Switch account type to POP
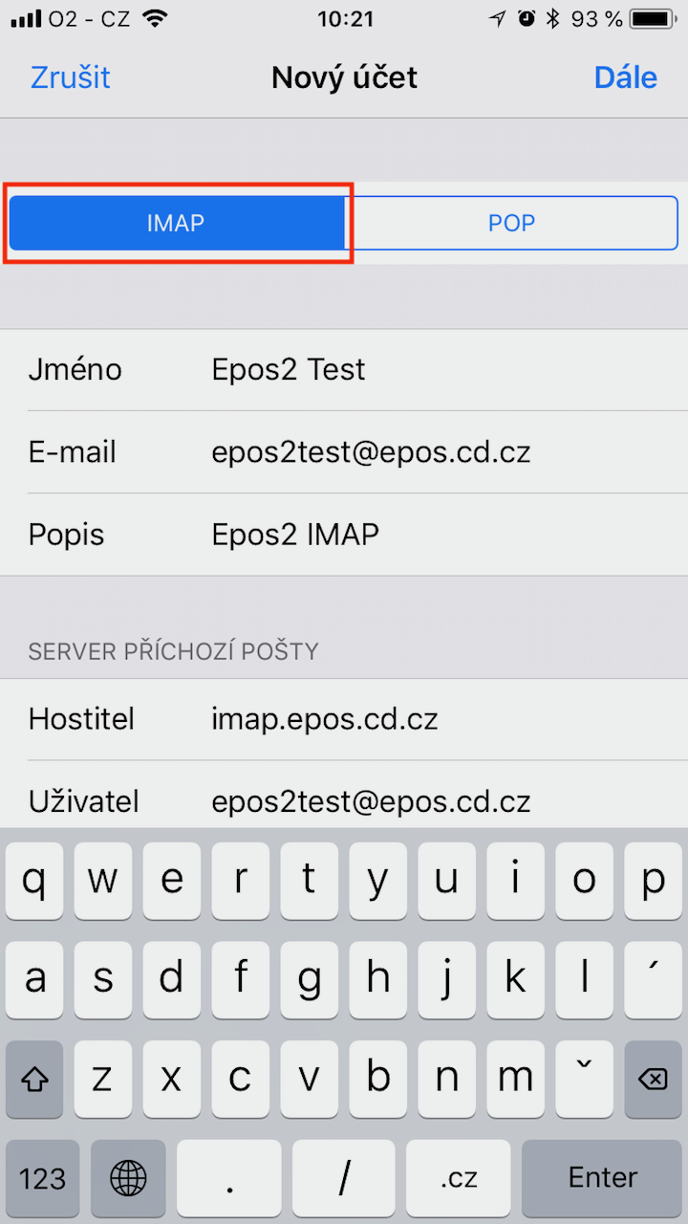The image size is (688, 1224). click(x=511, y=223)
